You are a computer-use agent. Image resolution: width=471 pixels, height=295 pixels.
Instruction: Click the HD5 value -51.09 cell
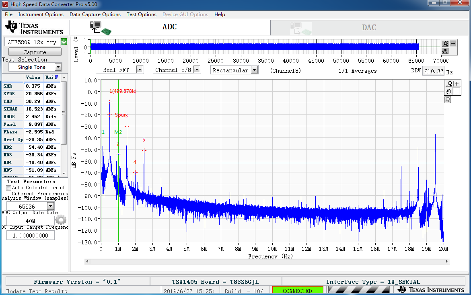pos(34,170)
